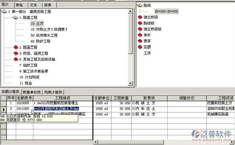This screenshot has height=145, width=235.
Task: Click the red book icon beside 桥梁、涵洞工程
Action: click(x=16, y=53)
